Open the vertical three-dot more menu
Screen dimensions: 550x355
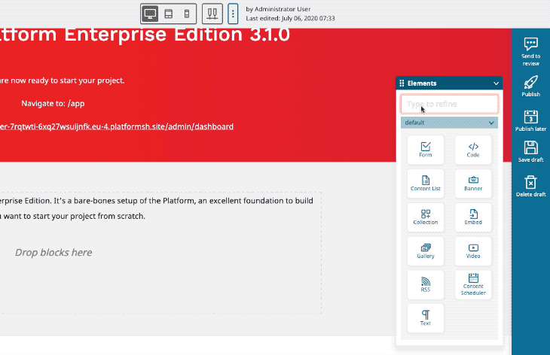click(233, 14)
